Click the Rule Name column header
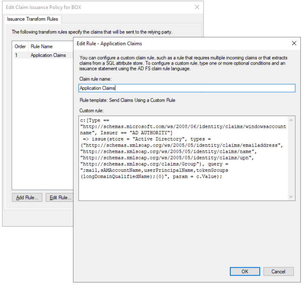The image size is (305, 285). coord(42,47)
